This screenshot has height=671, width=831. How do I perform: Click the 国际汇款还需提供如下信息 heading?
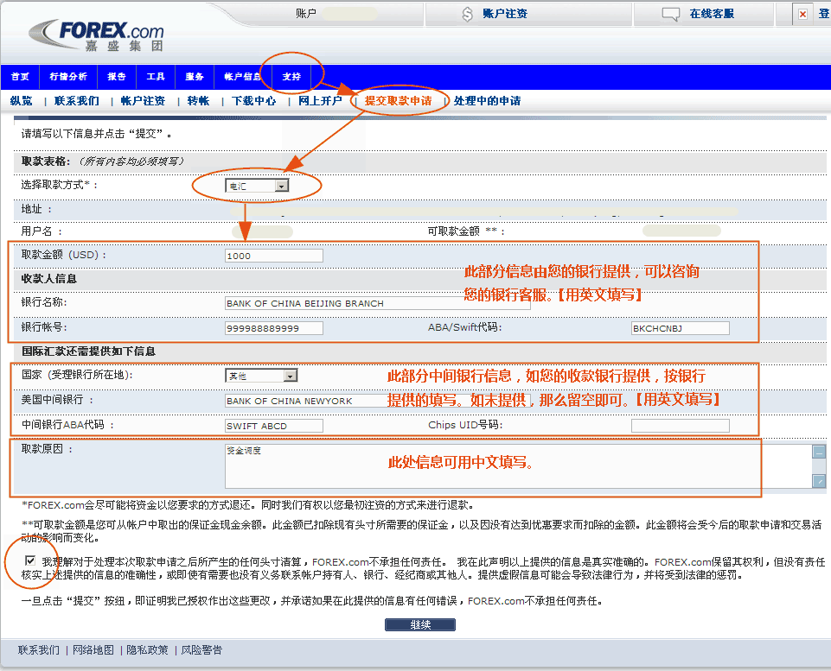point(88,351)
